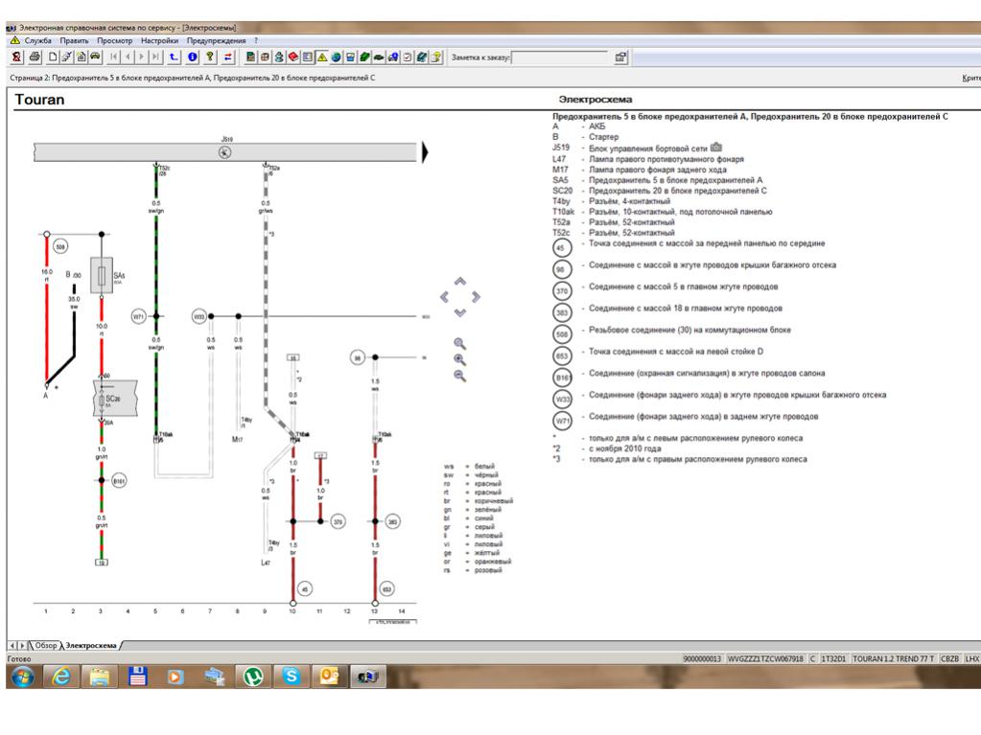Viewport: 981px width, 735px height.
Task: Go to next page toolbar arrow
Action: [x=141, y=57]
